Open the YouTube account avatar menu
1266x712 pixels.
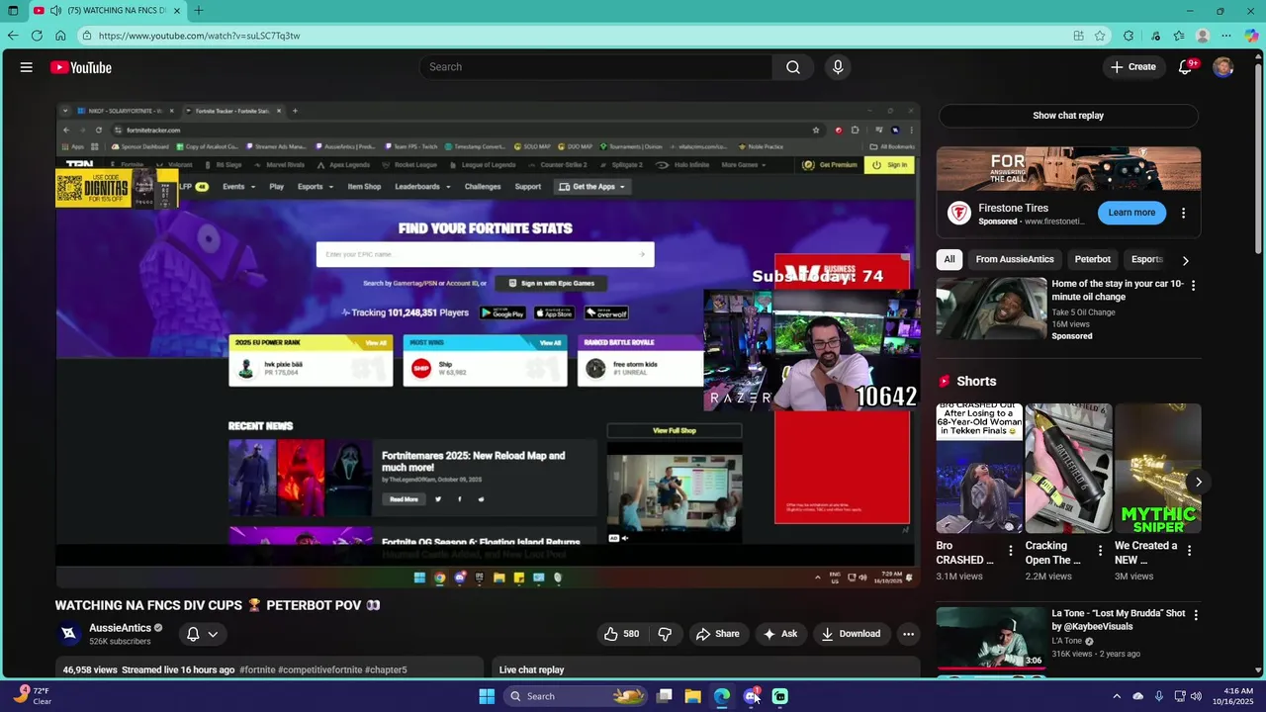(1223, 67)
